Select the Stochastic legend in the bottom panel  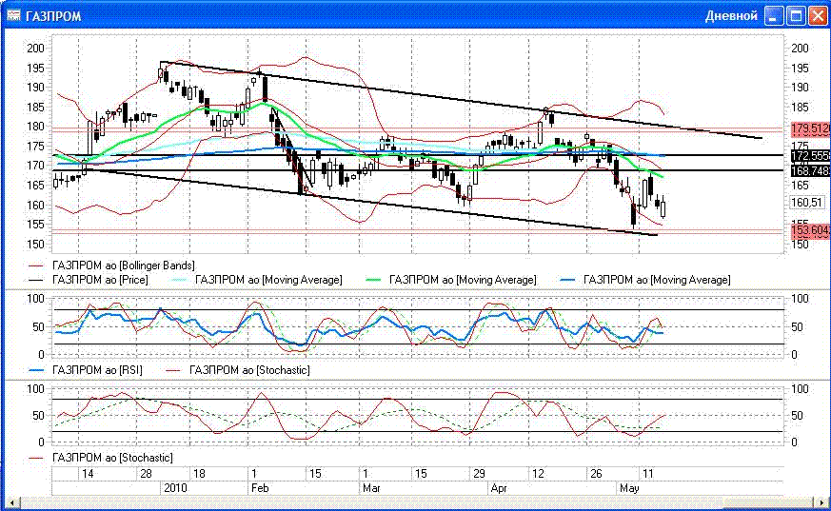point(101,458)
